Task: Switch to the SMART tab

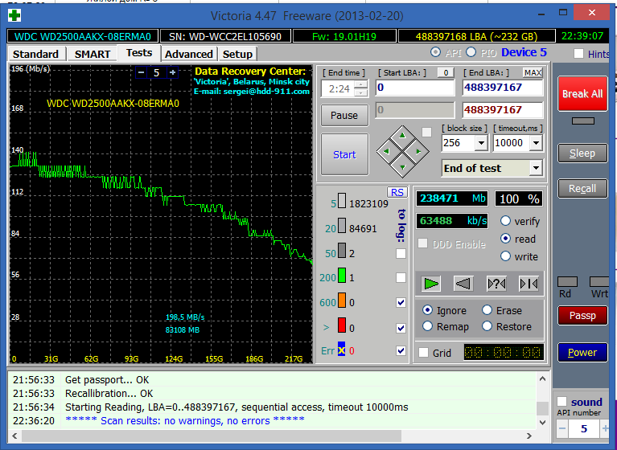Action: click(x=93, y=54)
